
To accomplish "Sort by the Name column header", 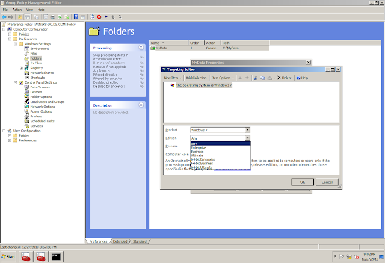I will [x=169, y=43].
